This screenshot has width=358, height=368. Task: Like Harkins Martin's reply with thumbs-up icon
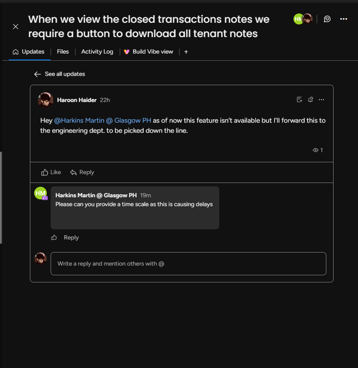click(54, 237)
